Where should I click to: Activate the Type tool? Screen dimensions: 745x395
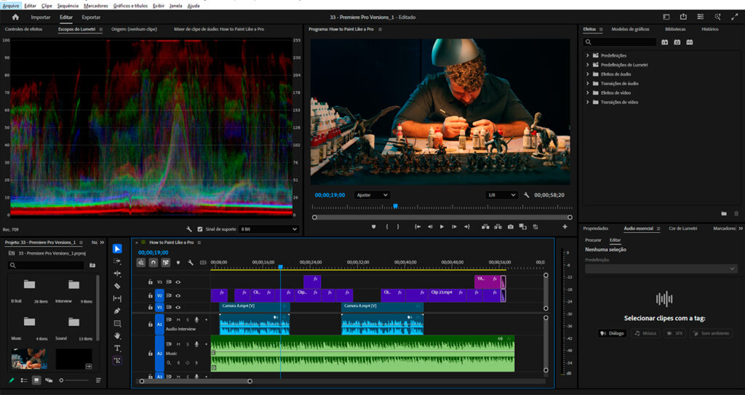pyautogui.click(x=117, y=348)
